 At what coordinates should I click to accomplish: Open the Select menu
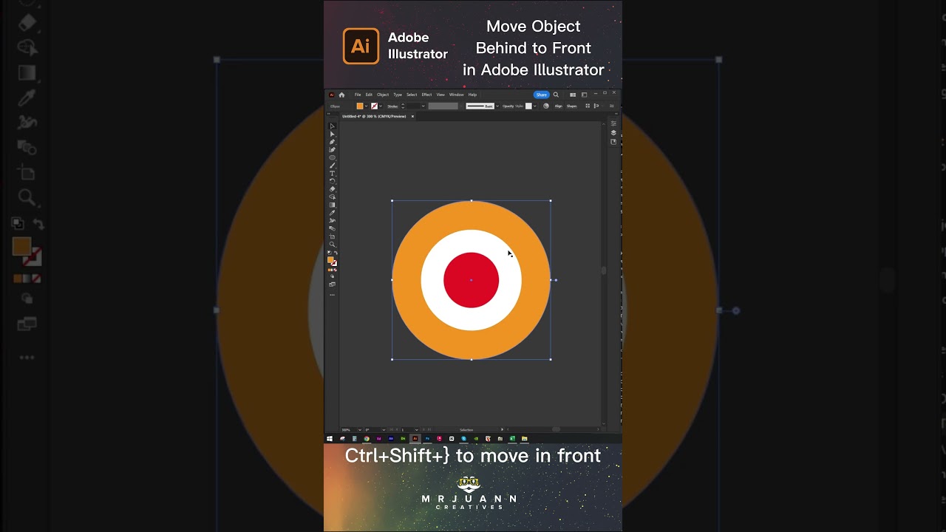click(412, 95)
